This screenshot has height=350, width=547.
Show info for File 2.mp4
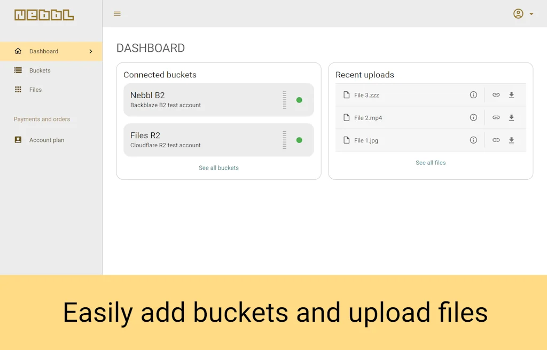coord(473,117)
